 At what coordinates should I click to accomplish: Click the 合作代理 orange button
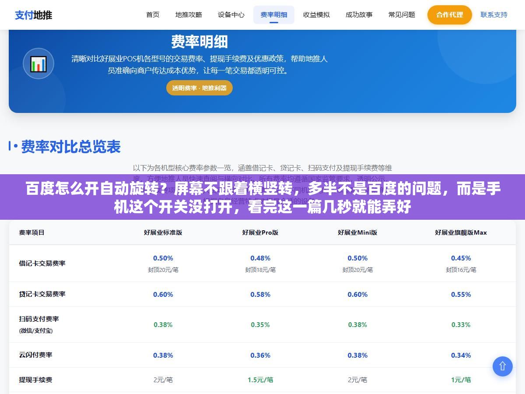pyautogui.click(x=449, y=15)
